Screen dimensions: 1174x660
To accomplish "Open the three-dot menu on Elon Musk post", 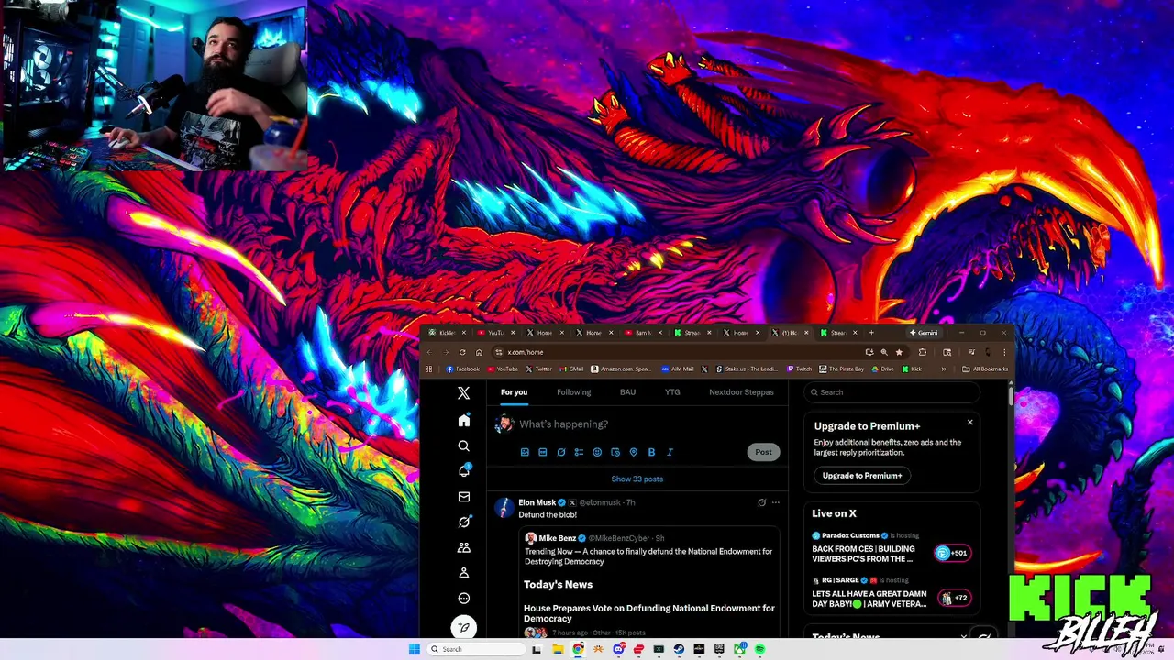I will click(776, 502).
